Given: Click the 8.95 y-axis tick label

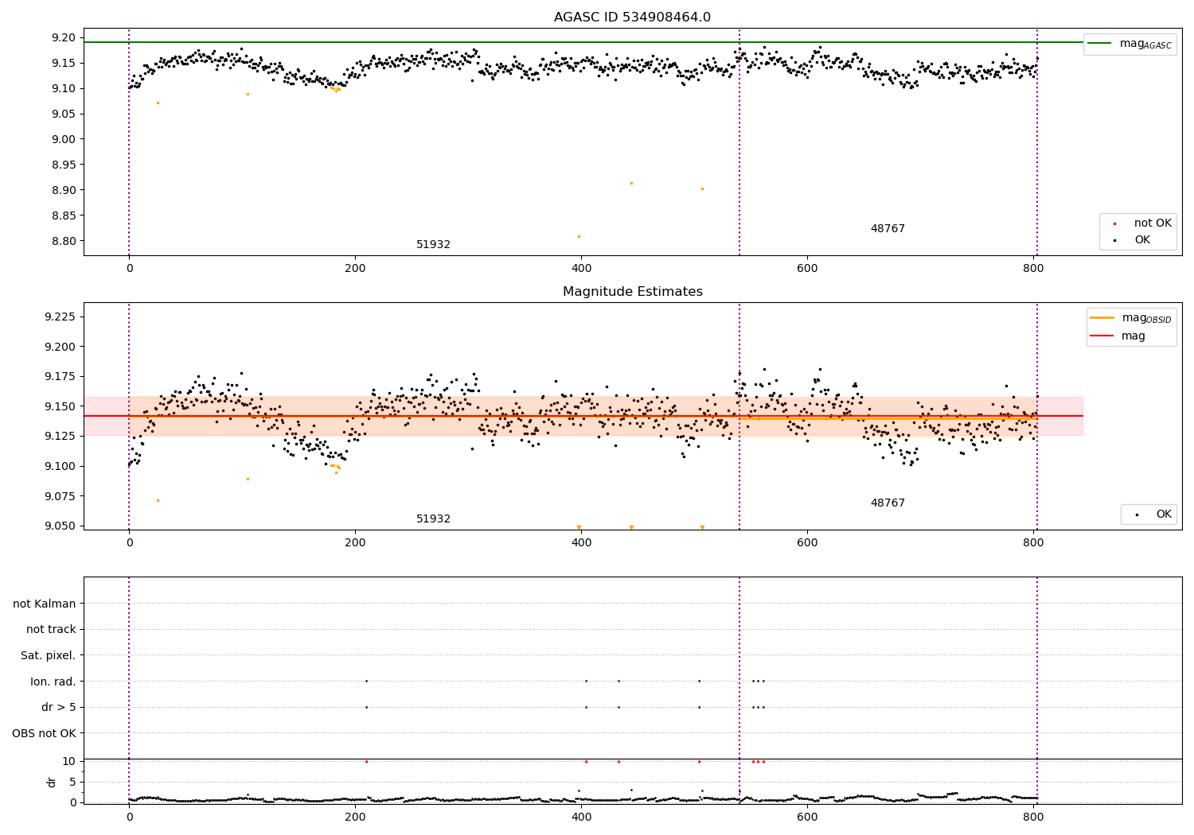Looking at the screenshot, I should coord(63,165).
